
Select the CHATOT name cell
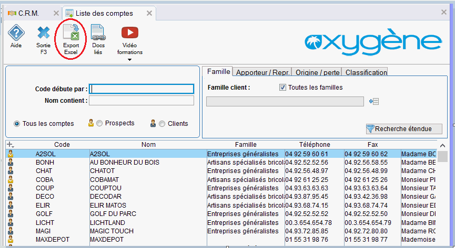[x=102, y=171]
